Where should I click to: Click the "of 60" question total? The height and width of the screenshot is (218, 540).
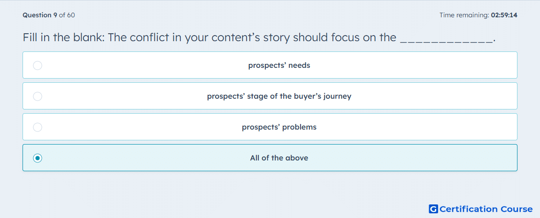(x=67, y=15)
